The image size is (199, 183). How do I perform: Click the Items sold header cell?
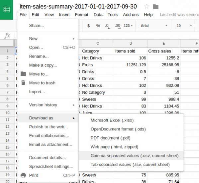tap(131, 51)
